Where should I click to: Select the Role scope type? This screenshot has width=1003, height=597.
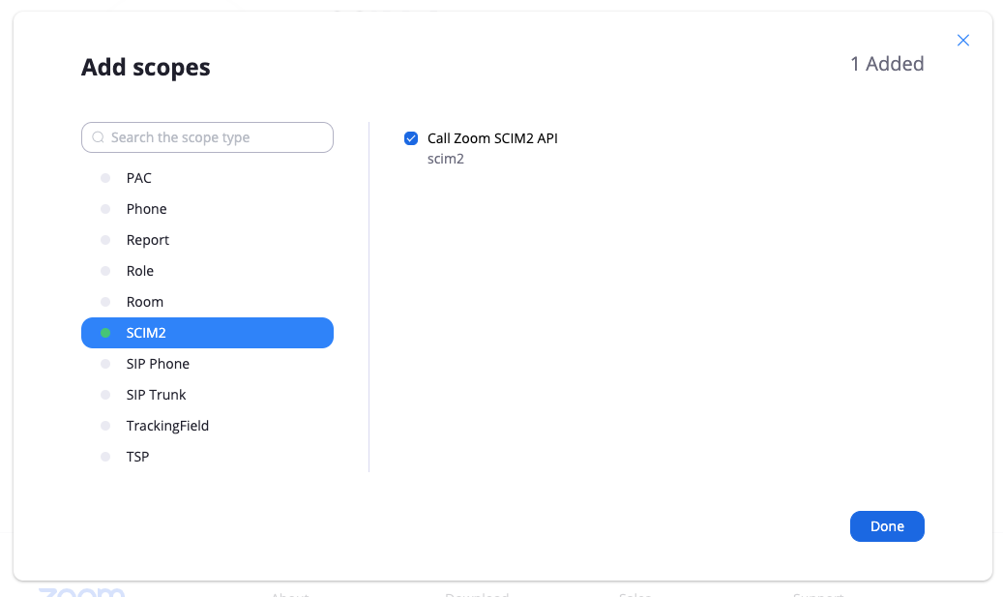[x=140, y=271]
